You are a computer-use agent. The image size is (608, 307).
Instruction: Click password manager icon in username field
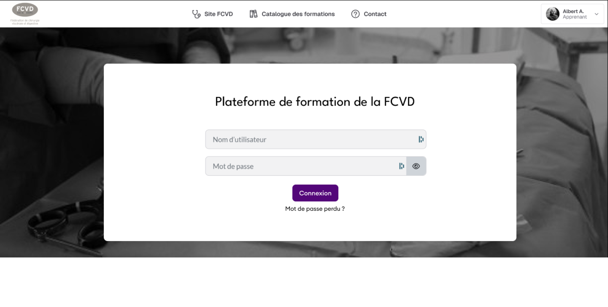click(421, 139)
